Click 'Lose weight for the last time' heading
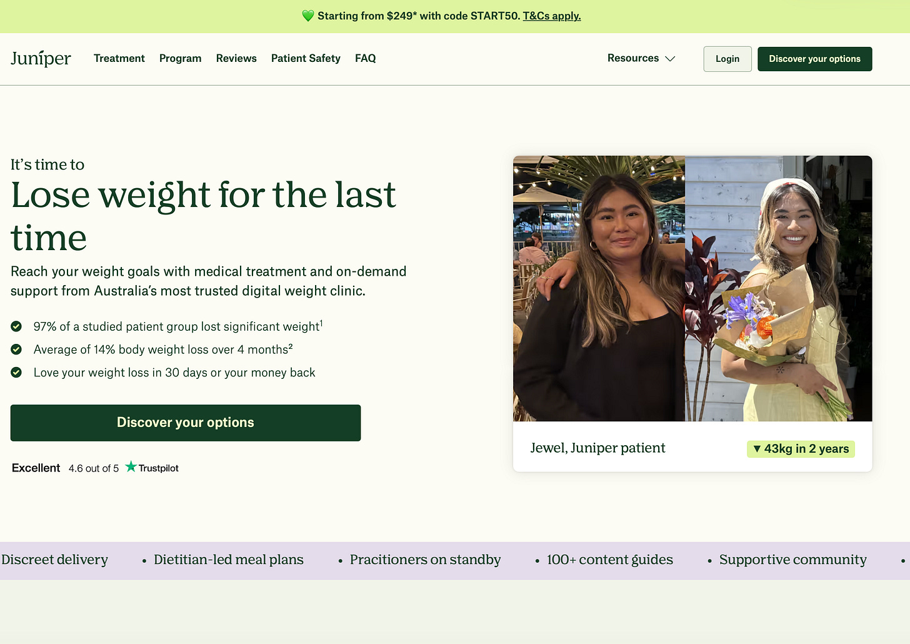The width and height of the screenshot is (910, 644). (x=204, y=216)
